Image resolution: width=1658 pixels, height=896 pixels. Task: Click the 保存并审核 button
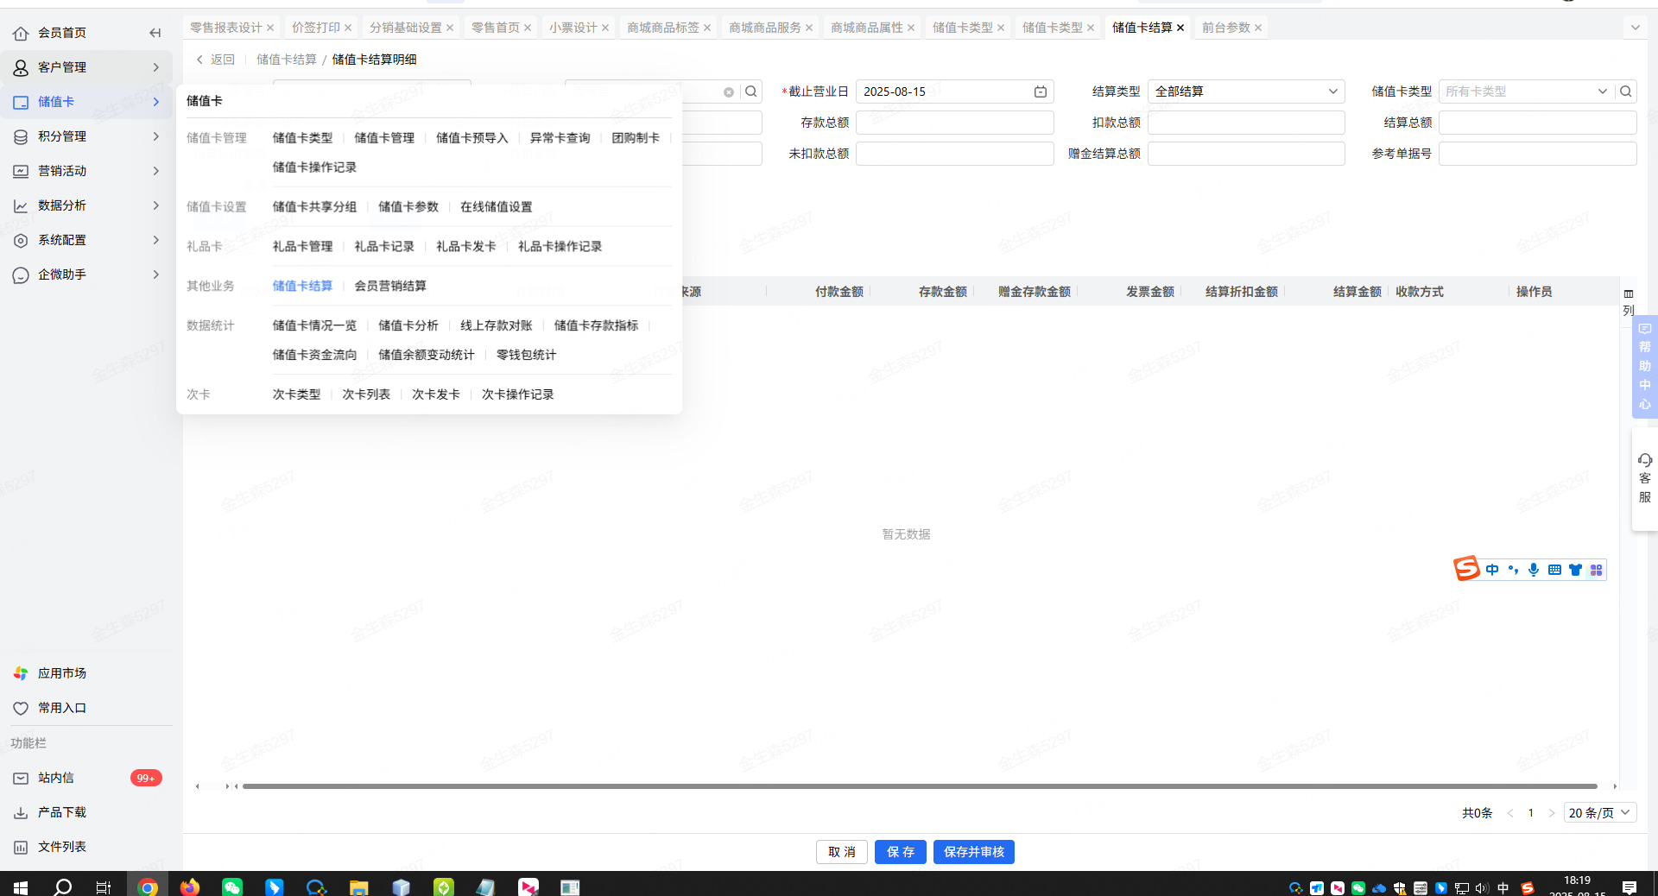click(974, 852)
